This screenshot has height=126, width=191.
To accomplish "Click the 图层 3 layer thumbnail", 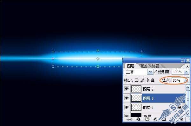I will click(x=136, y=98).
